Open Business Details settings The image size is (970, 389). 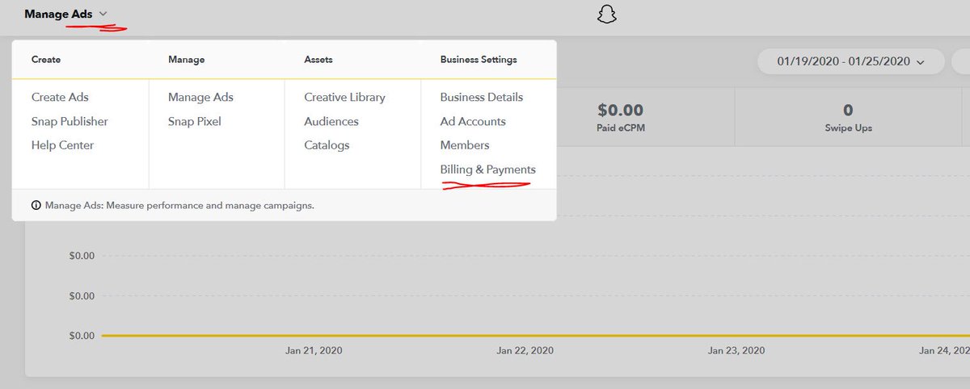pos(482,97)
